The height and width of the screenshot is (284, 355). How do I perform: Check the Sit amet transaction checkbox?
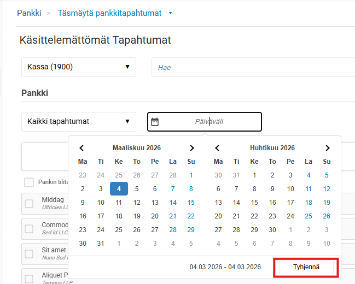tap(29, 254)
